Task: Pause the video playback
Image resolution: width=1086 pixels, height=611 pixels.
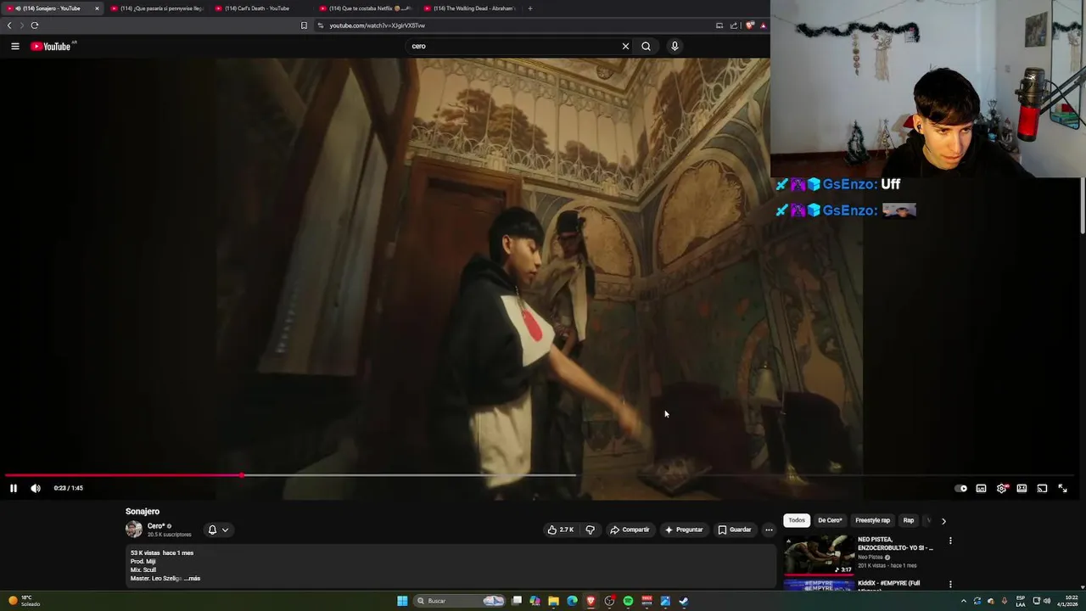Action: pyautogui.click(x=13, y=488)
